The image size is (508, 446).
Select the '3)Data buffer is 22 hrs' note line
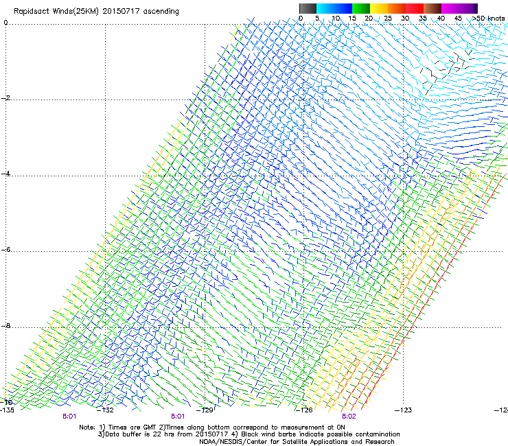[249, 434]
